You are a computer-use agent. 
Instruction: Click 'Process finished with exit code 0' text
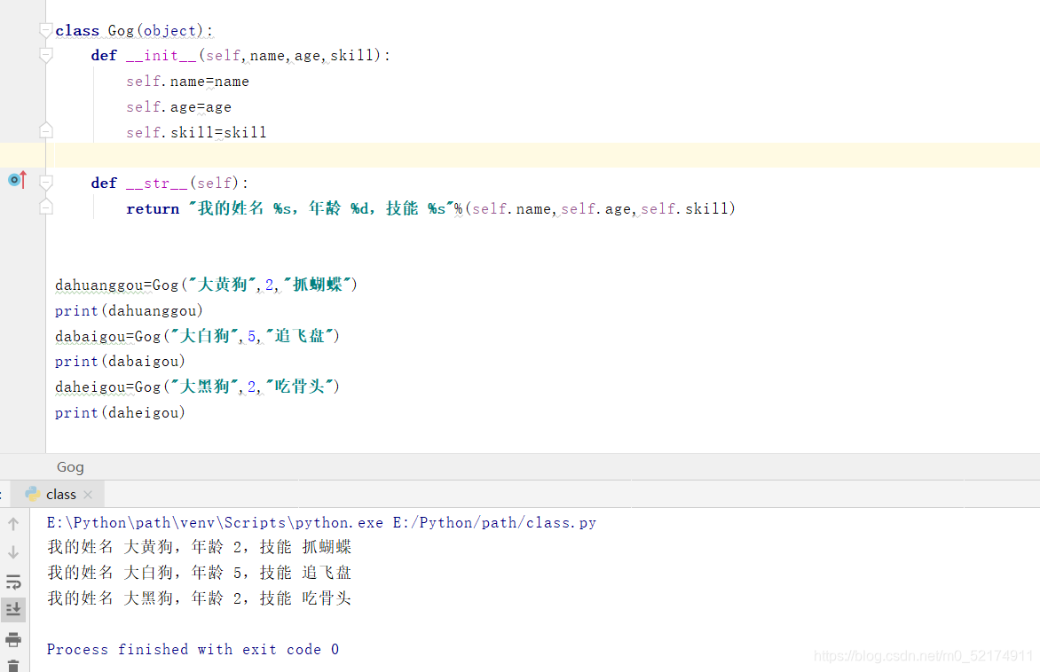(x=193, y=650)
